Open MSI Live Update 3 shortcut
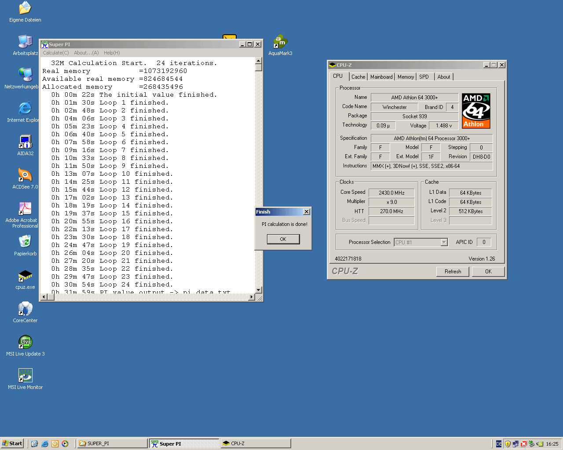The height and width of the screenshot is (450, 563). [x=25, y=346]
